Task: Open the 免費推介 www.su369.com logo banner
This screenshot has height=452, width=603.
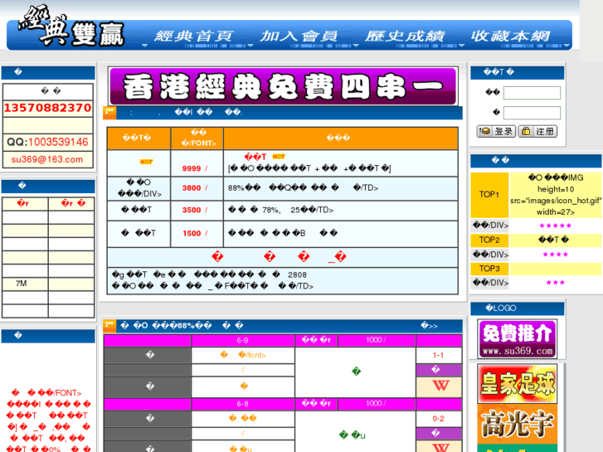Action: 518,339
